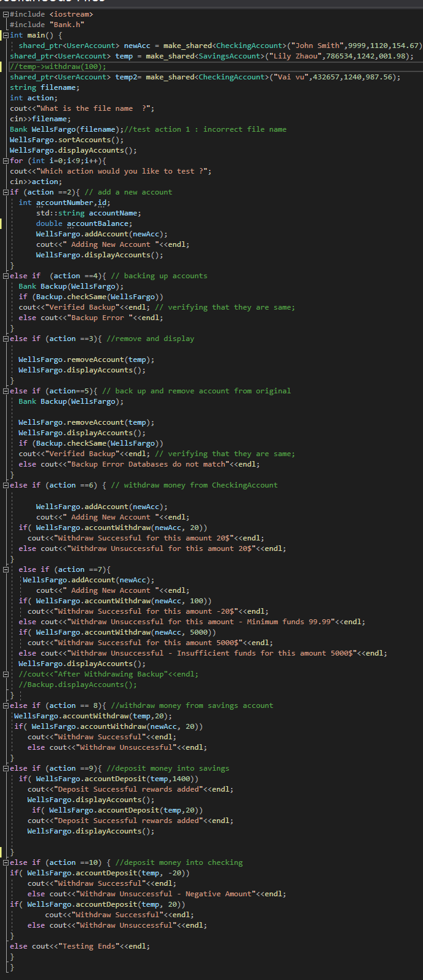This screenshot has width=423, height=980.
Task: Click the "Withdraw Unsuccessful for this amount 20$" line
Action: pyautogui.click(x=152, y=548)
